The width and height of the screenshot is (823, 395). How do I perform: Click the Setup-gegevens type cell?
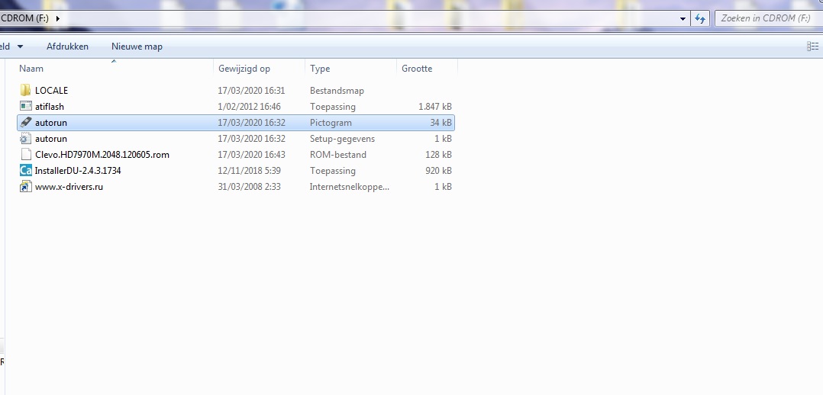(x=342, y=139)
